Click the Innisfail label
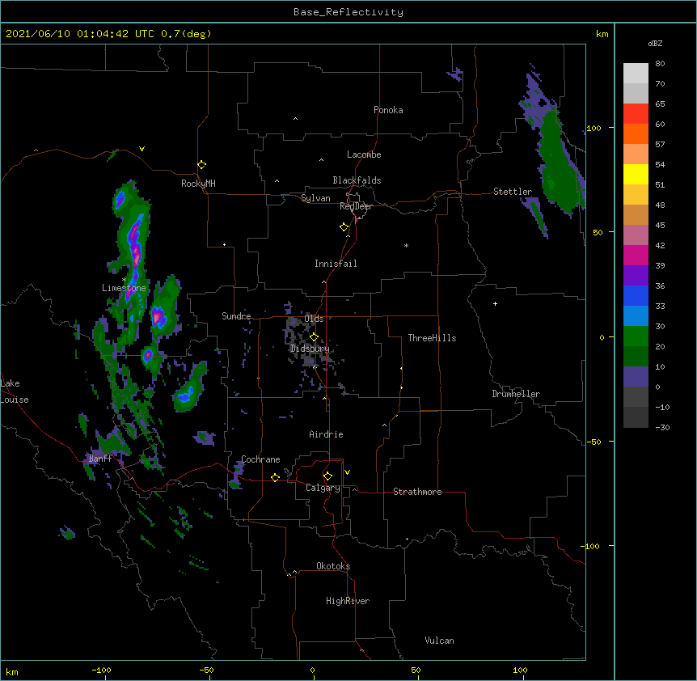Screen dimensions: 697x681 pyautogui.click(x=336, y=264)
